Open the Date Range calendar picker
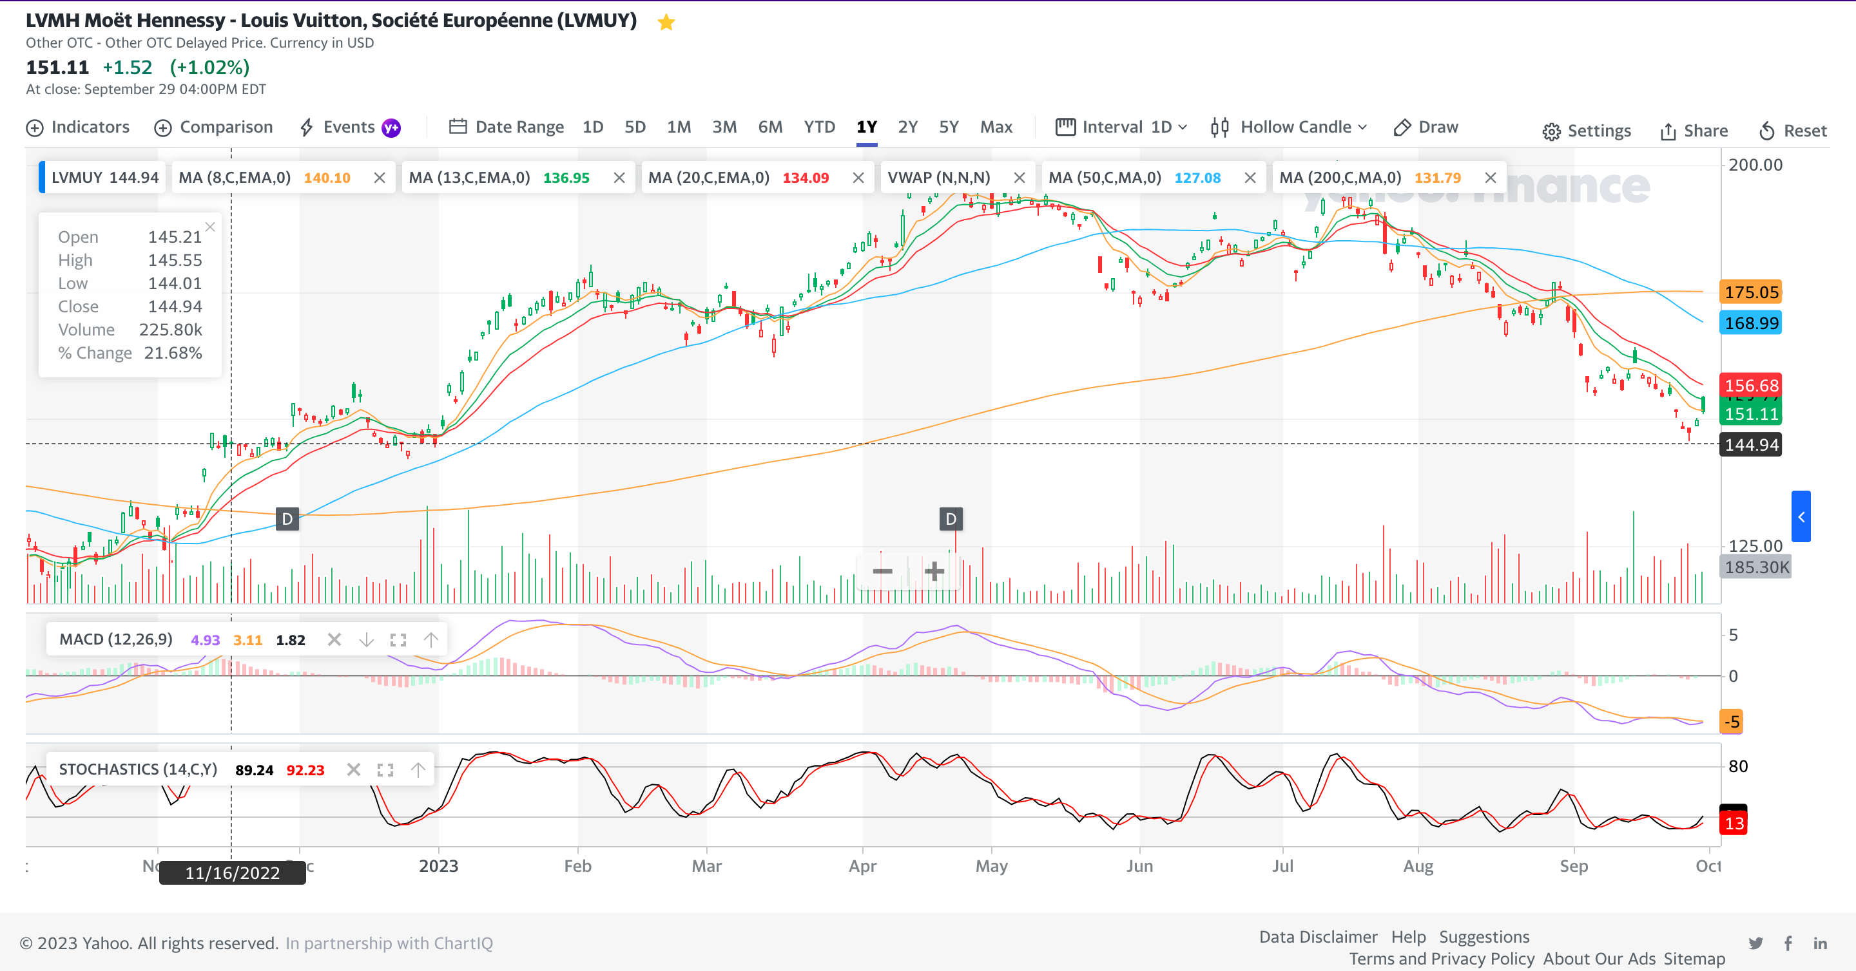This screenshot has height=971, width=1856. [458, 127]
